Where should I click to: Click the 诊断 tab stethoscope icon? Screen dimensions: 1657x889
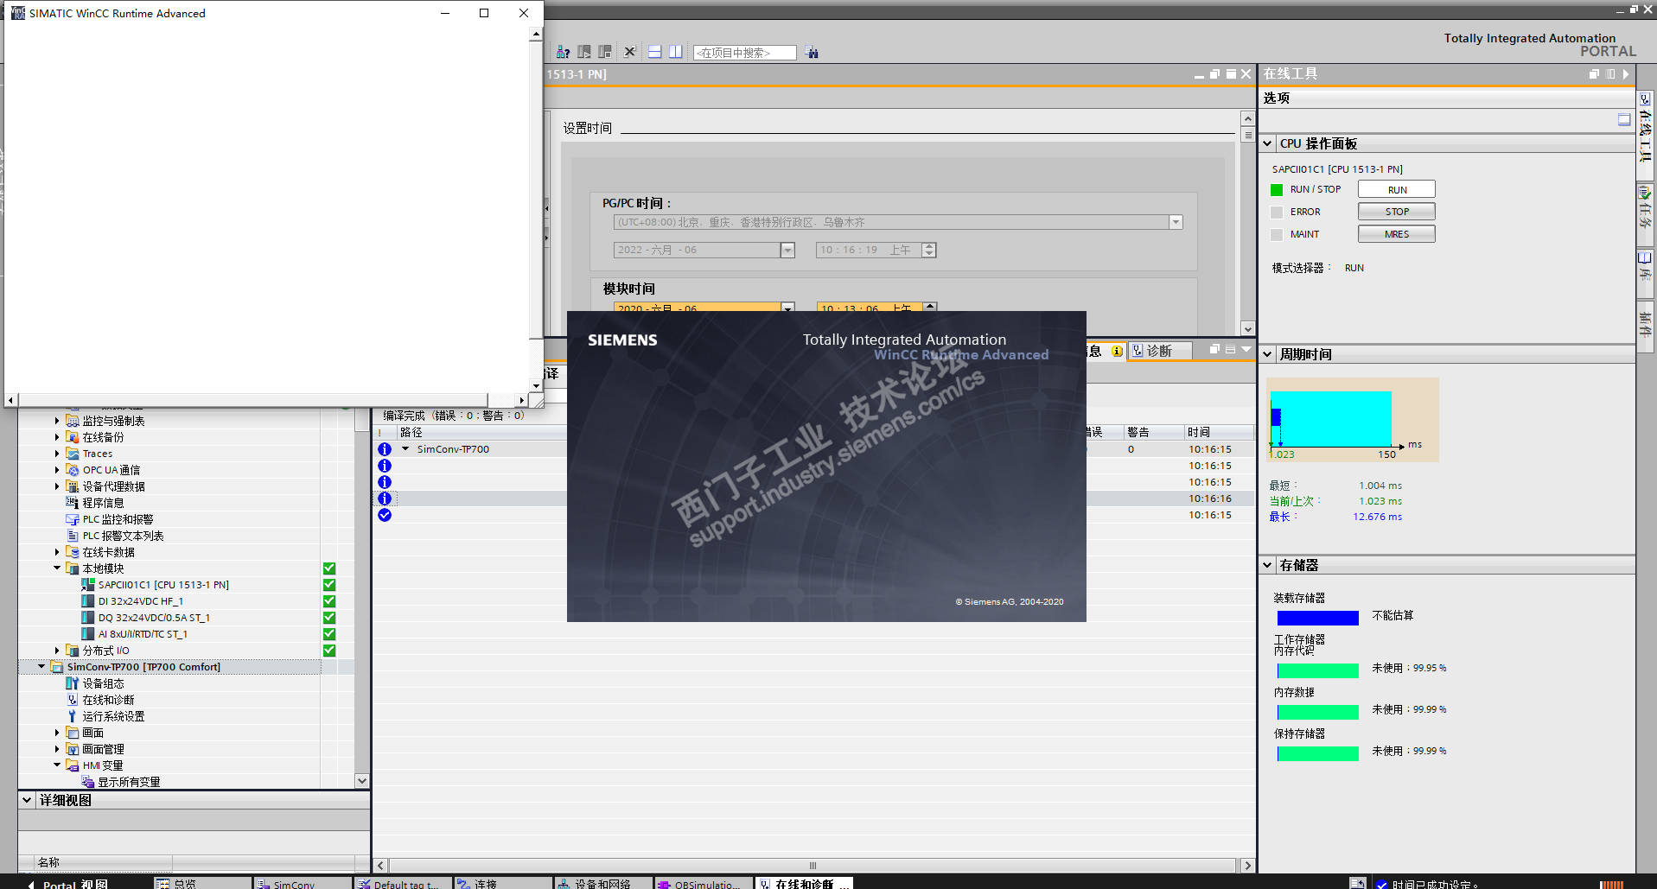click(1138, 351)
